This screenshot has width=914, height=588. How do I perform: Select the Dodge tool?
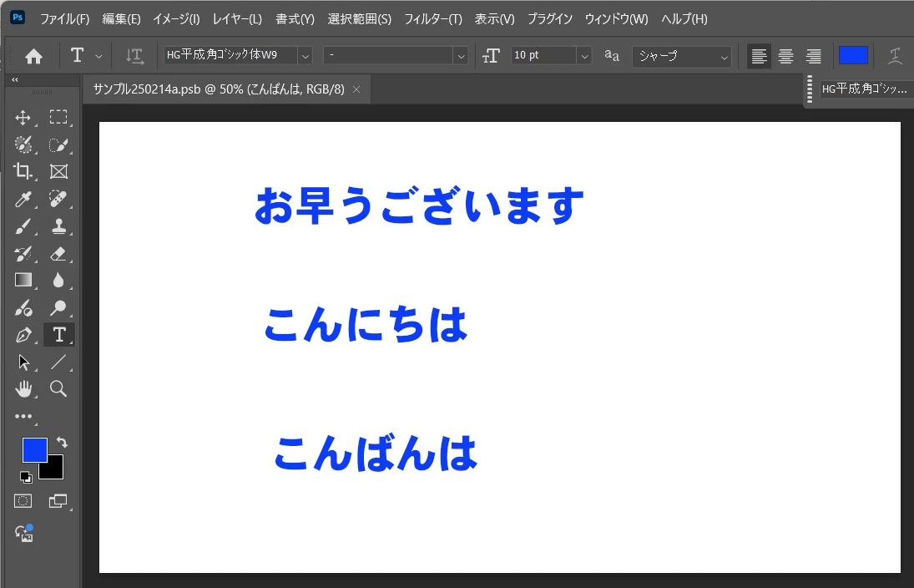point(58,307)
